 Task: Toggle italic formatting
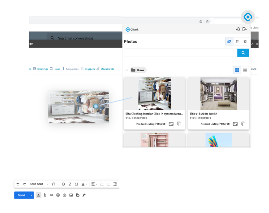(x=70, y=184)
